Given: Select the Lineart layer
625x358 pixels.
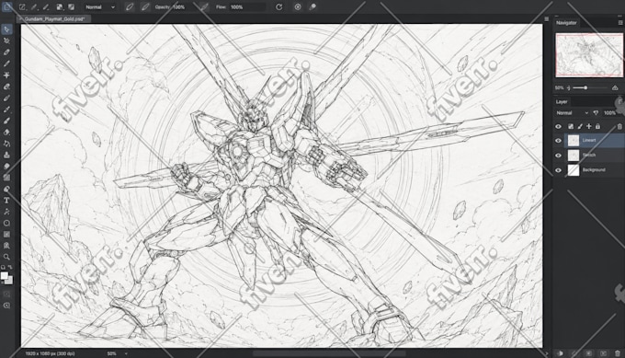Looking at the screenshot, I should tap(595, 141).
